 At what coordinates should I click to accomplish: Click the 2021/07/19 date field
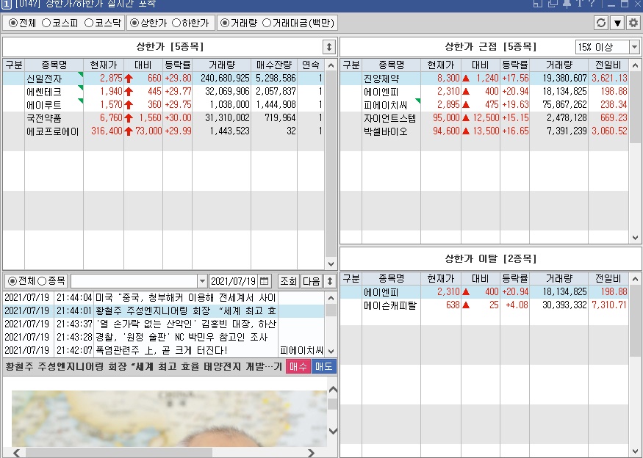pos(234,281)
